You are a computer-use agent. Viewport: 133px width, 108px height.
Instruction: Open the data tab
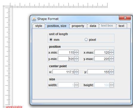click(x=93, y=26)
